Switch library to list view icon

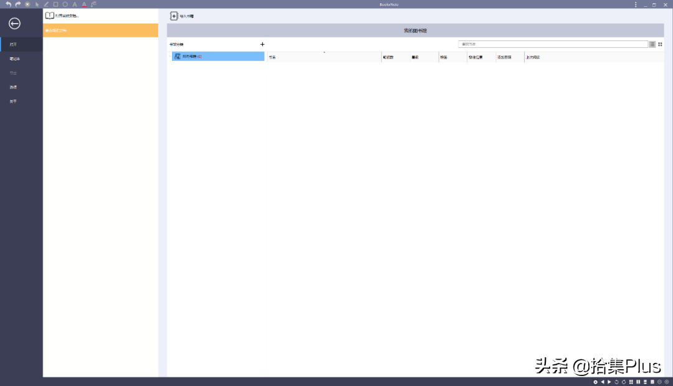click(x=652, y=44)
